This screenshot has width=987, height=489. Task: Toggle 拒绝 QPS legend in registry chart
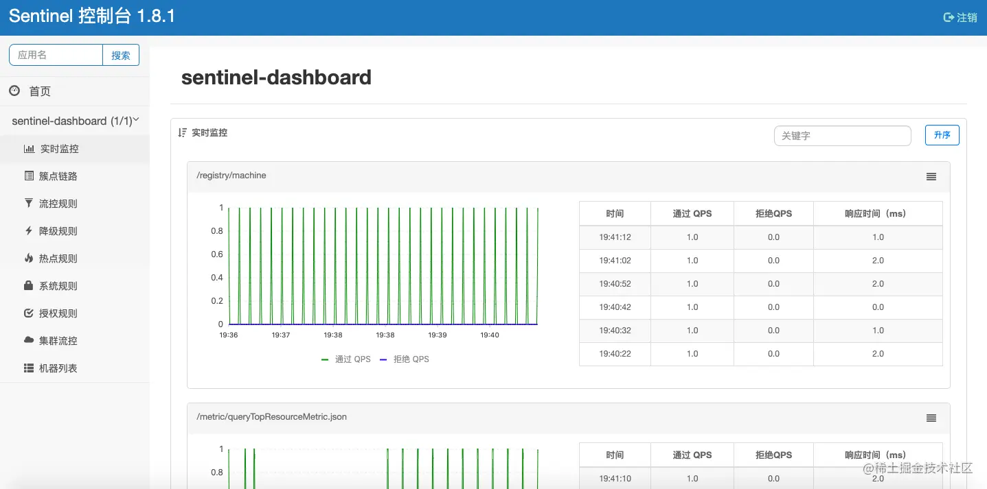pos(404,359)
